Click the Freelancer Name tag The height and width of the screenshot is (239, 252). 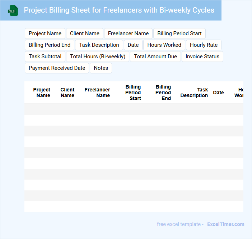(x=128, y=33)
